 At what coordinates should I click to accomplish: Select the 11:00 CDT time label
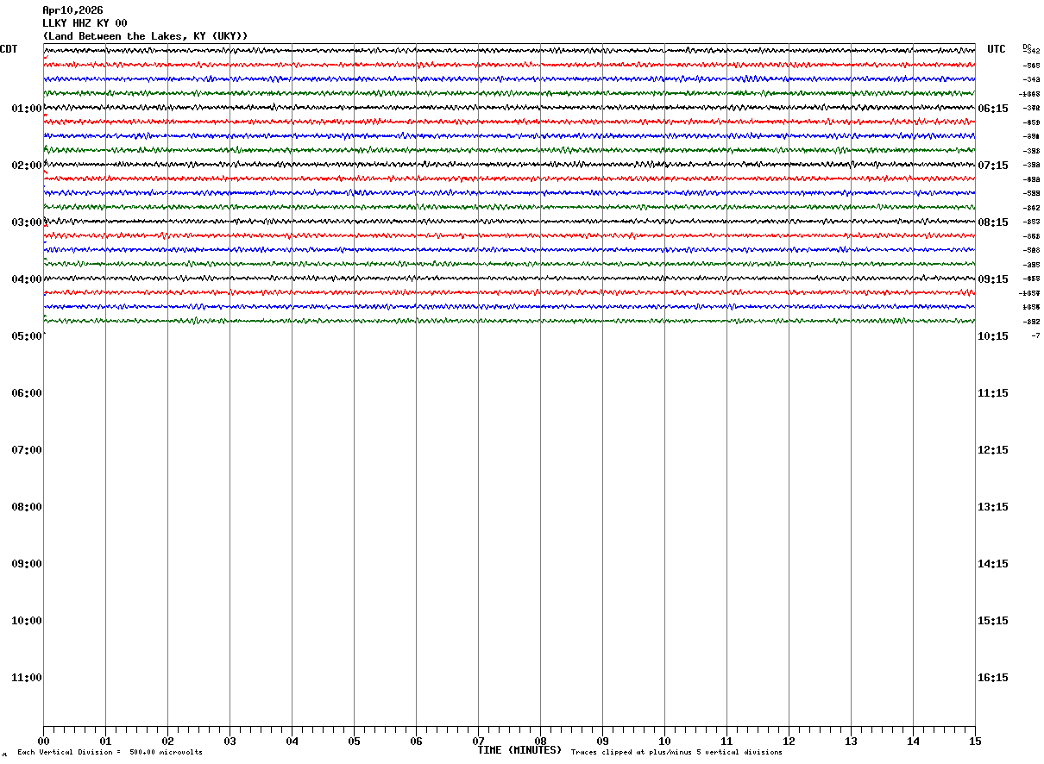point(27,678)
